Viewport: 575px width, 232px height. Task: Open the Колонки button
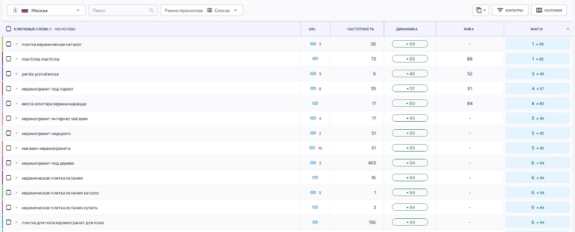(549, 10)
